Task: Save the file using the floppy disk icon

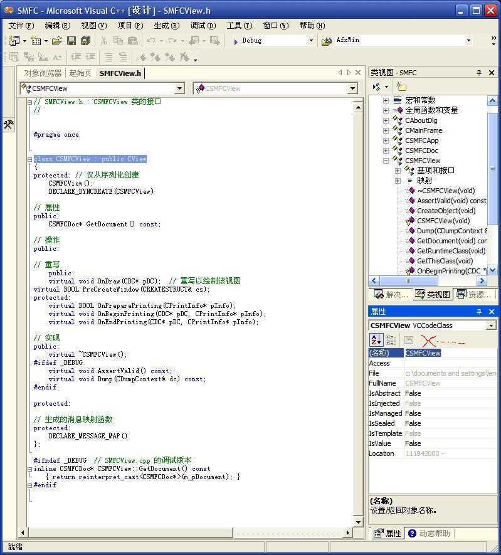Action: click(71, 41)
